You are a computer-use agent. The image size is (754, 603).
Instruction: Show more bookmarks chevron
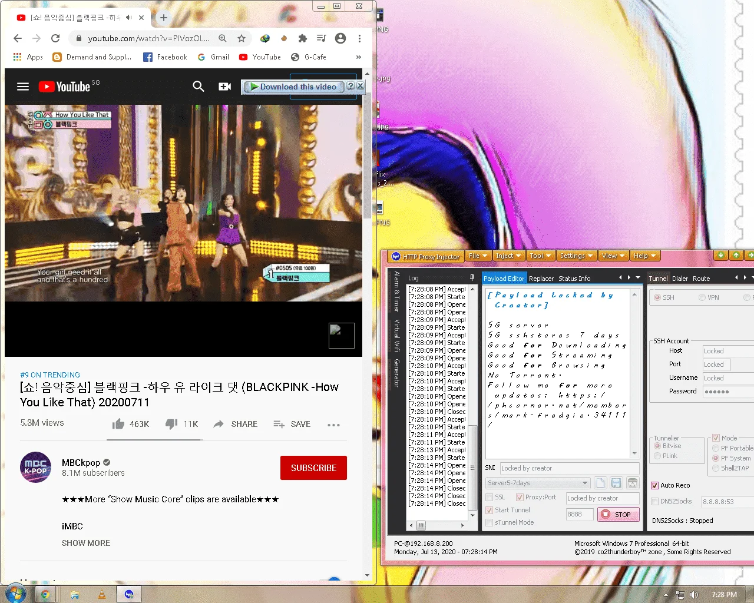pyautogui.click(x=359, y=57)
